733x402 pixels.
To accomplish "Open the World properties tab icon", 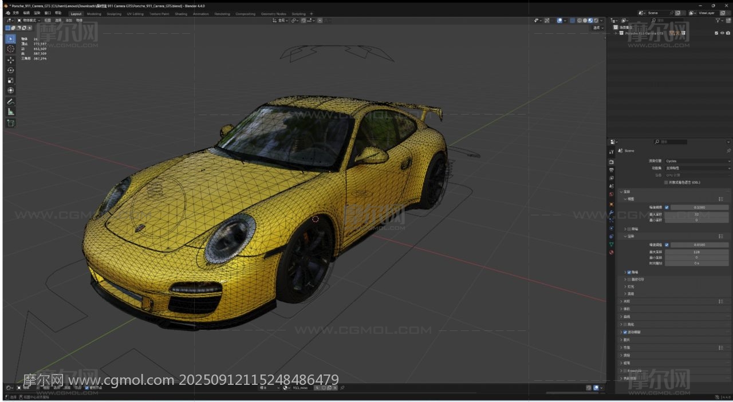I will (612, 195).
